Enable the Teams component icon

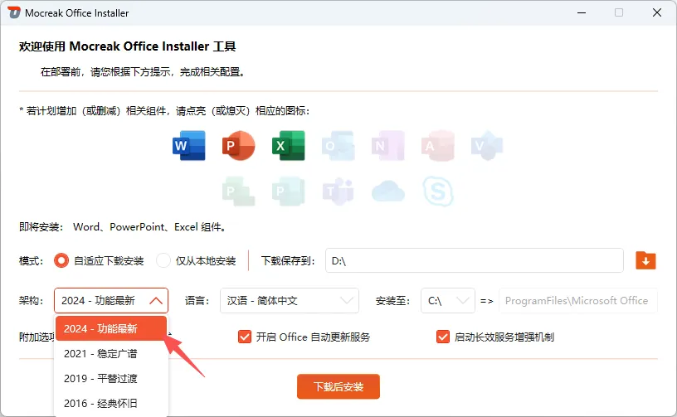(338, 191)
